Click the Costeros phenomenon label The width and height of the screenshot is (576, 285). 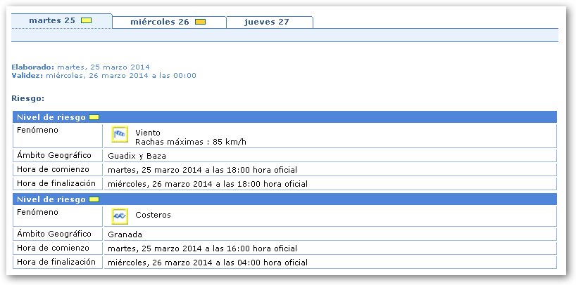[x=153, y=215]
